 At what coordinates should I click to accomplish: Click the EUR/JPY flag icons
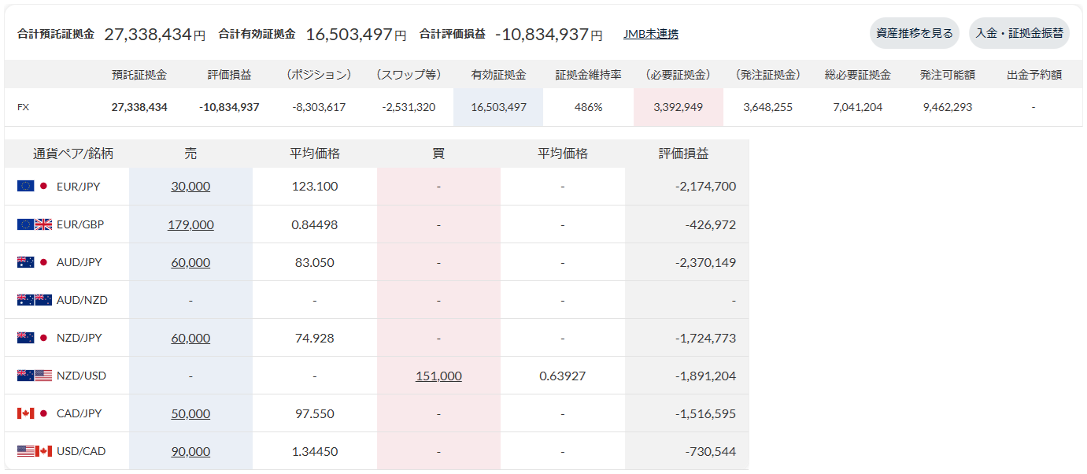[x=34, y=187]
